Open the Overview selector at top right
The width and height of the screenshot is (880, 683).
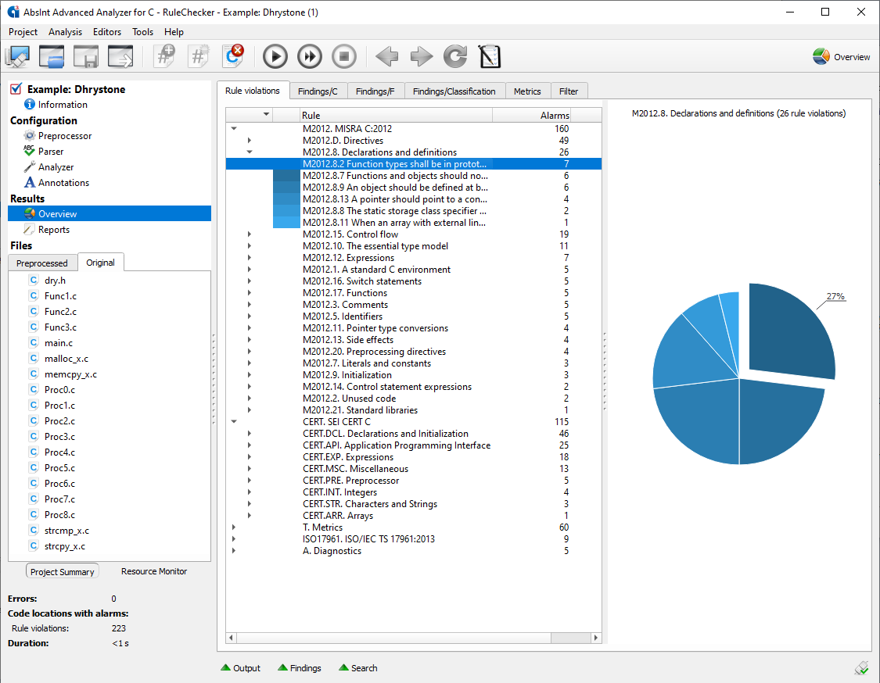pyautogui.click(x=841, y=56)
